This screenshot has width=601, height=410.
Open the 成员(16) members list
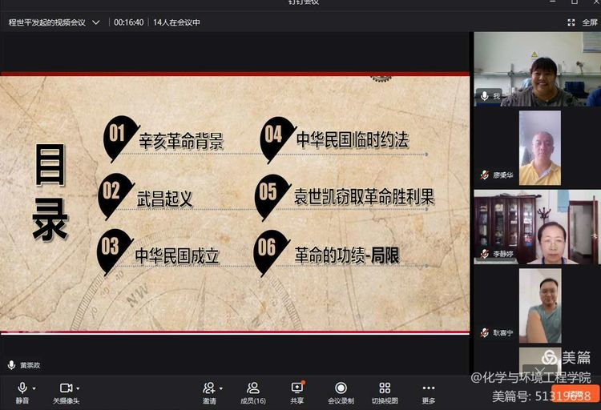[253, 392]
